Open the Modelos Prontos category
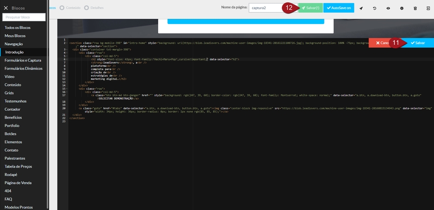Viewport: 434px width, 210px height. [x=19, y=207]
